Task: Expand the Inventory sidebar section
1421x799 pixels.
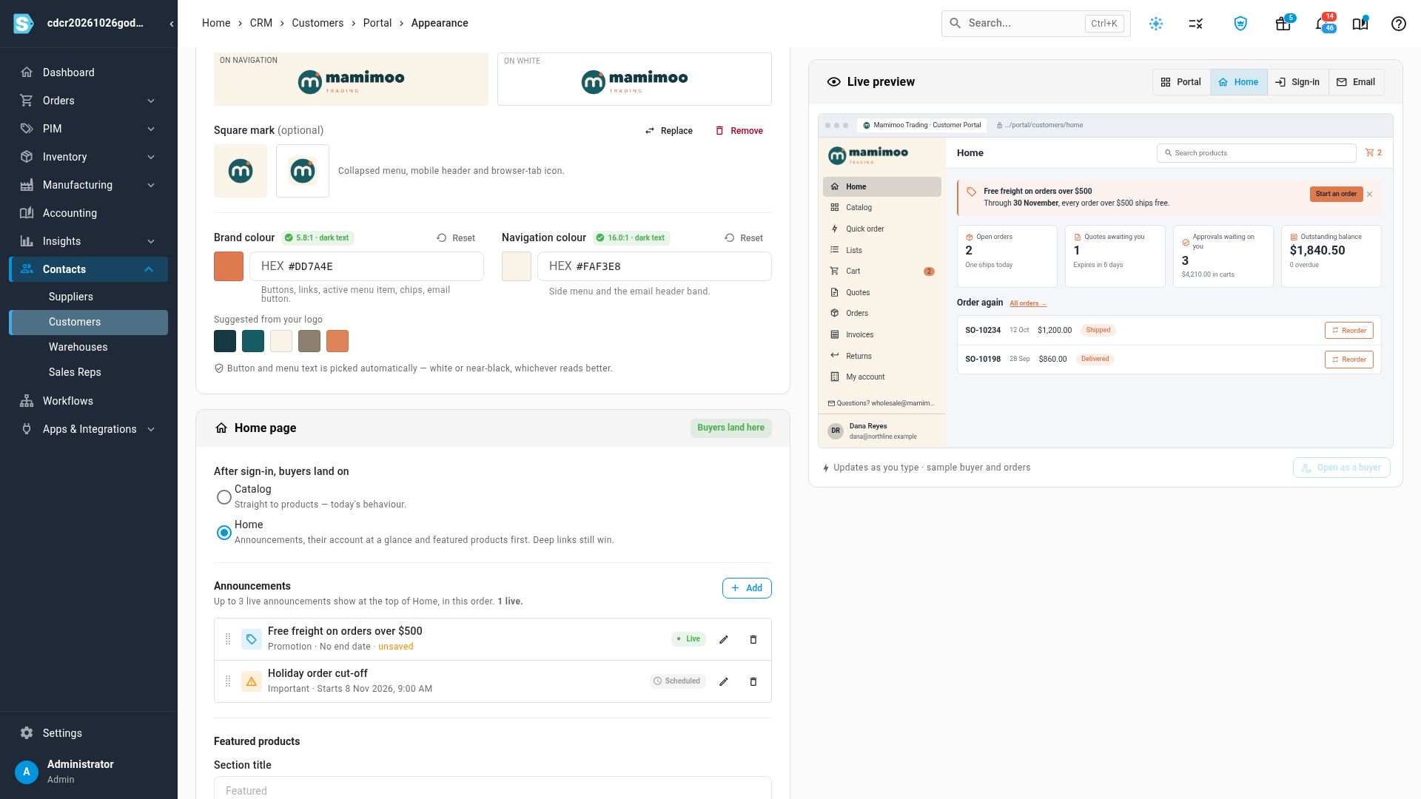Action: (x=151, y=157)
